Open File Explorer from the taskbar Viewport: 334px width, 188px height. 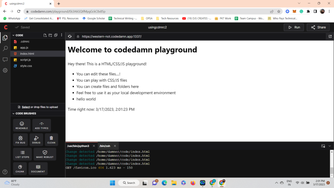(x=174, y=183)
